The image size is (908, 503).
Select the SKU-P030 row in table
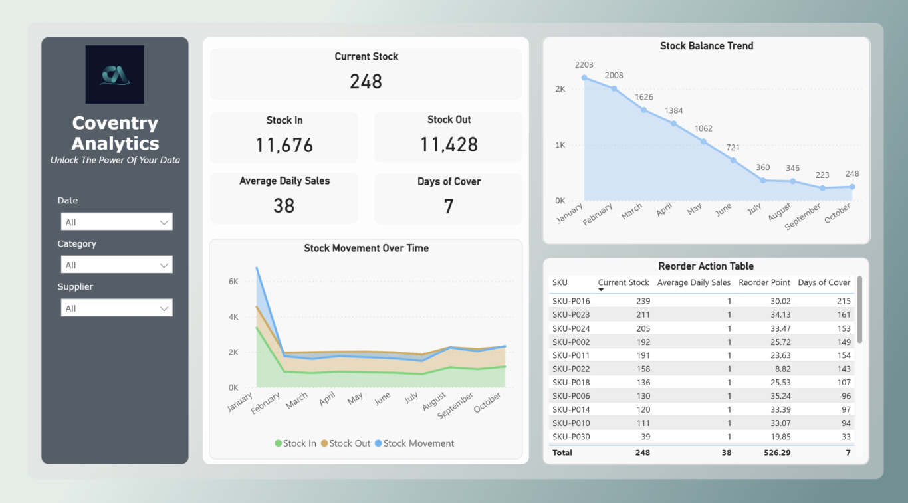[x=571, y=437]
